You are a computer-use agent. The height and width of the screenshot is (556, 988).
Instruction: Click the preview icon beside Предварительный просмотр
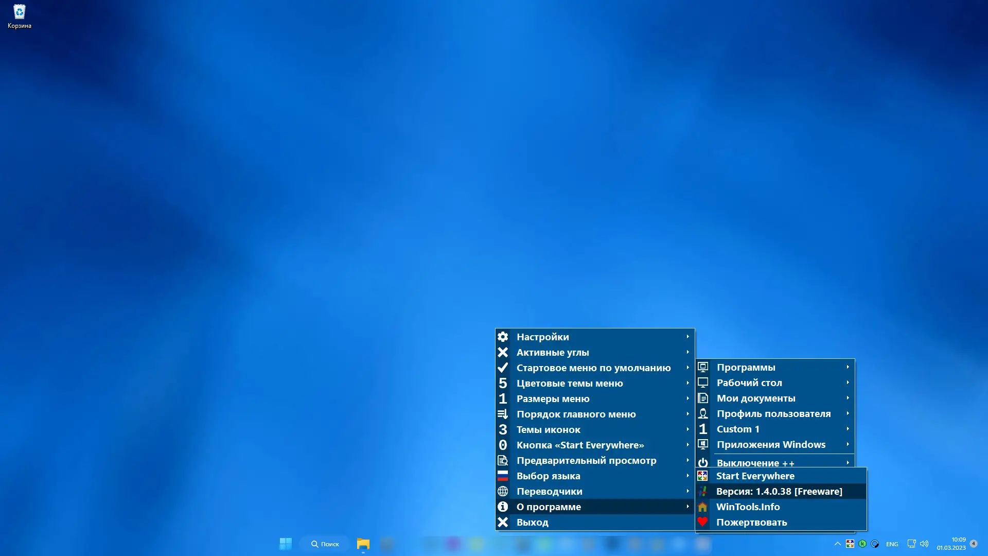point(503,460)
